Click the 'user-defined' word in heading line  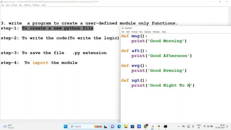(x=101, y=23)
